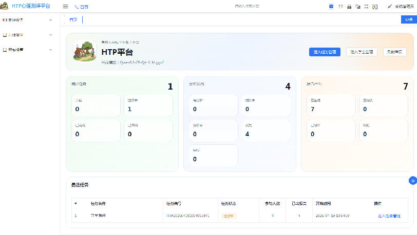Click the 开始时间 column header
The height and width of the screenshot is (235, 417).
coord(323,204)
